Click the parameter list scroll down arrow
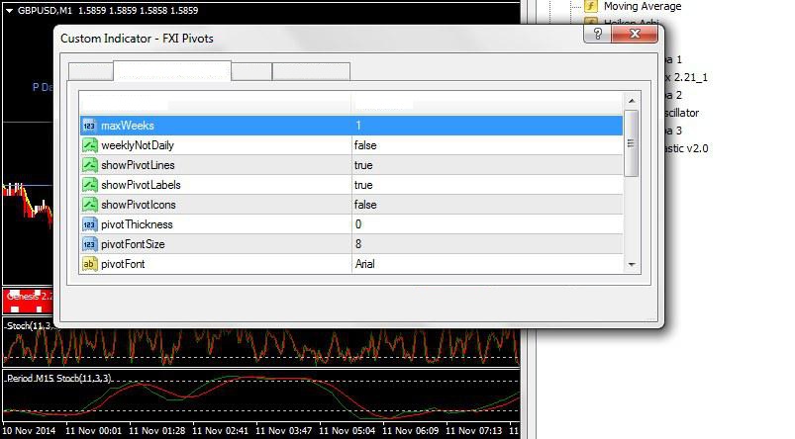This screenshot has height=439, width=795. click(632, 264)
